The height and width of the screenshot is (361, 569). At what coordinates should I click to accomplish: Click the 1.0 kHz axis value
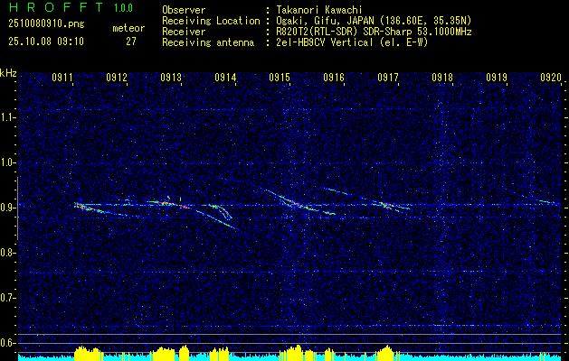pyautogui.click(x=7, y=162)
